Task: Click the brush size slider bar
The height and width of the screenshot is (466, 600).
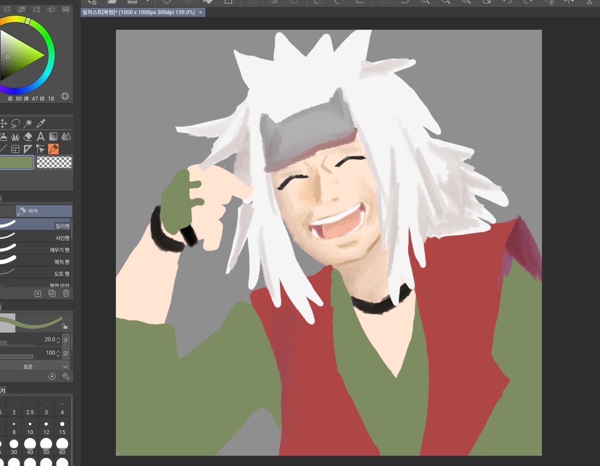Action: pyautogui.click(x=16, y=343)
